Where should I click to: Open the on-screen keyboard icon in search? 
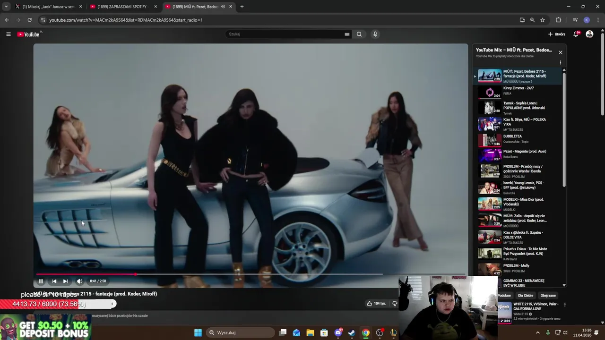coord(347,34)
